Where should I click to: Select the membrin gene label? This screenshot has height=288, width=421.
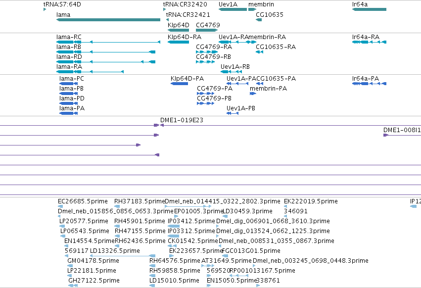(261, 4)
